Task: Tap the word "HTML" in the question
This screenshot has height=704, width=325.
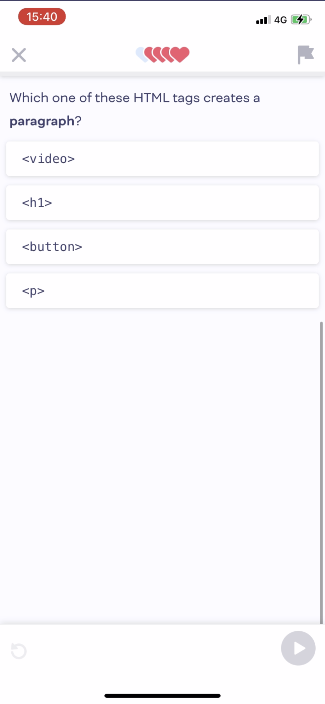Action: click(151, 98)
